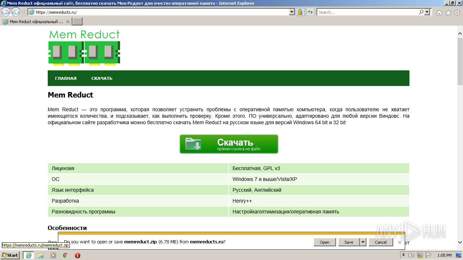
Task: Click inside the Search box
Action: [367, 12]
